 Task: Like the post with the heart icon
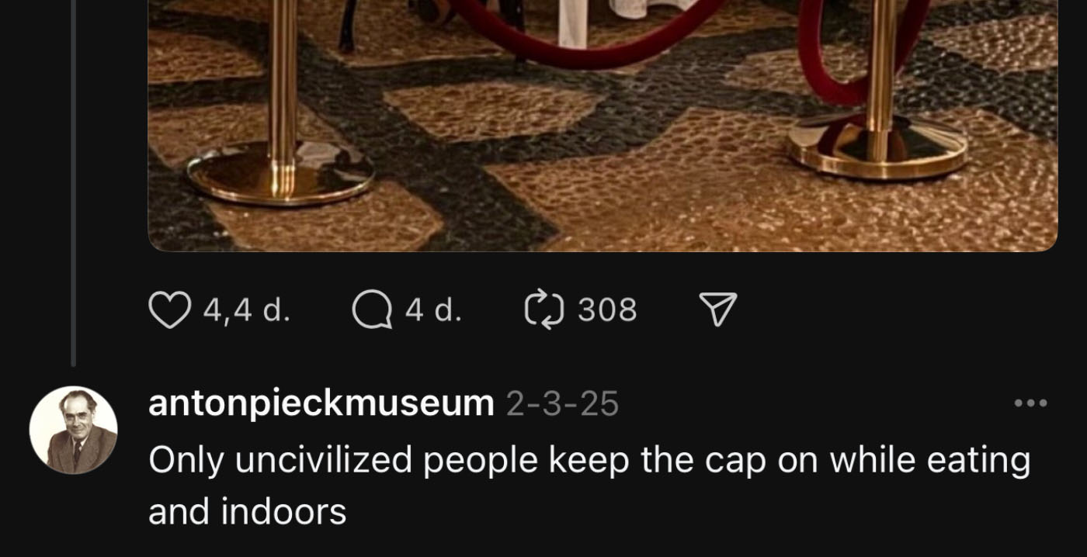[169, 310]
